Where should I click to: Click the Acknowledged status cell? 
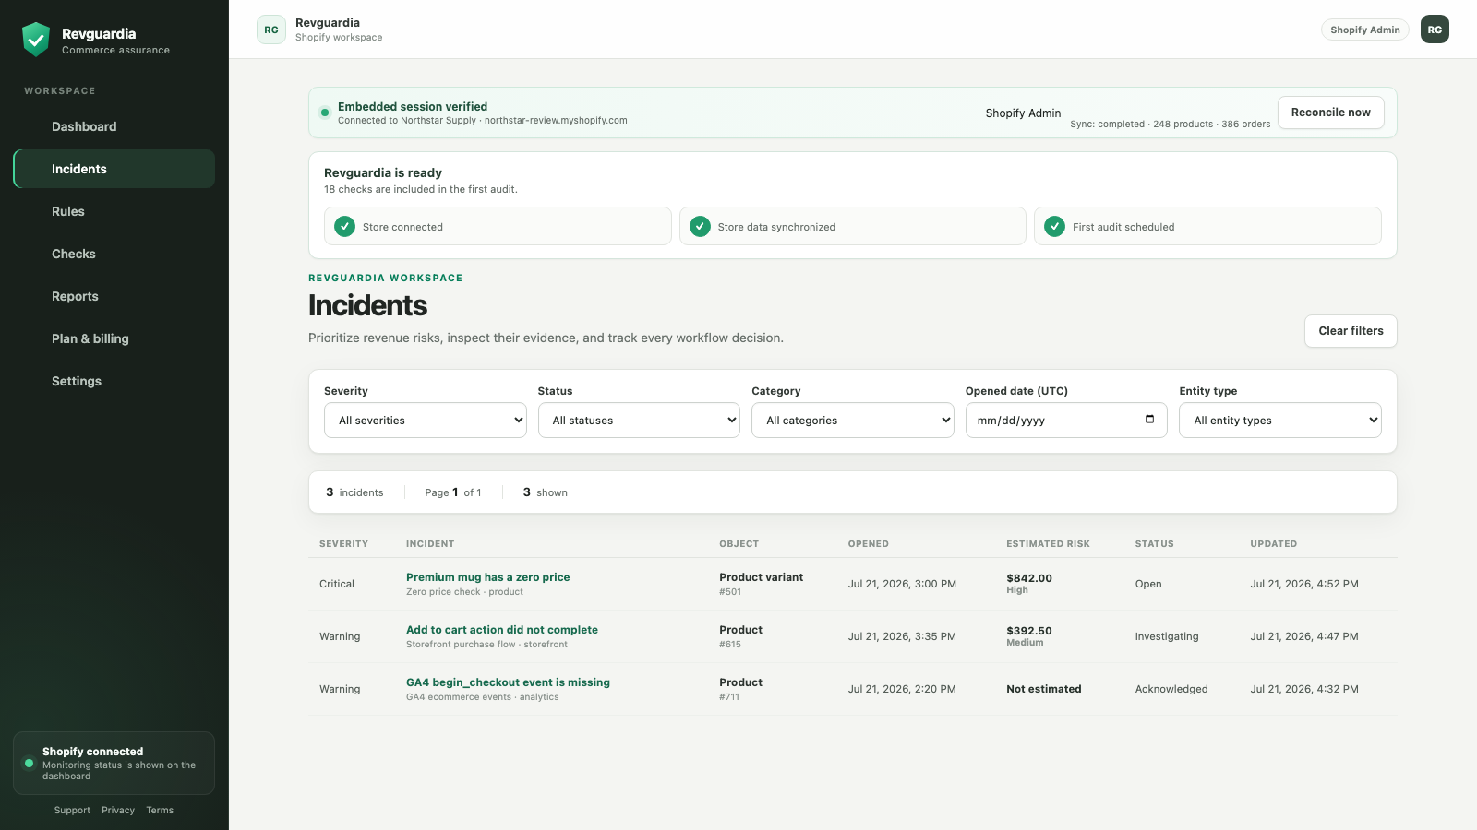[1171, 689]
